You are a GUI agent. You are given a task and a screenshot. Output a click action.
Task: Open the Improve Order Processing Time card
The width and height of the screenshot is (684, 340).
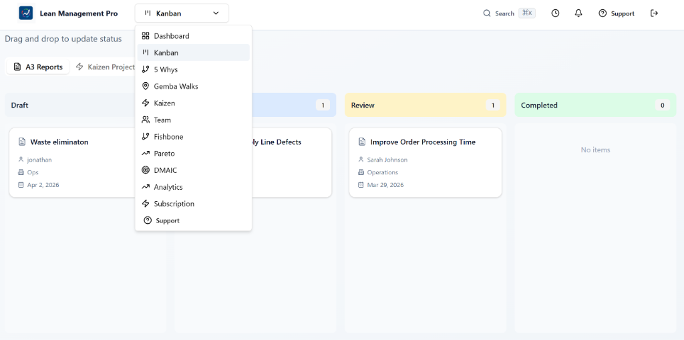click(425, 162)
